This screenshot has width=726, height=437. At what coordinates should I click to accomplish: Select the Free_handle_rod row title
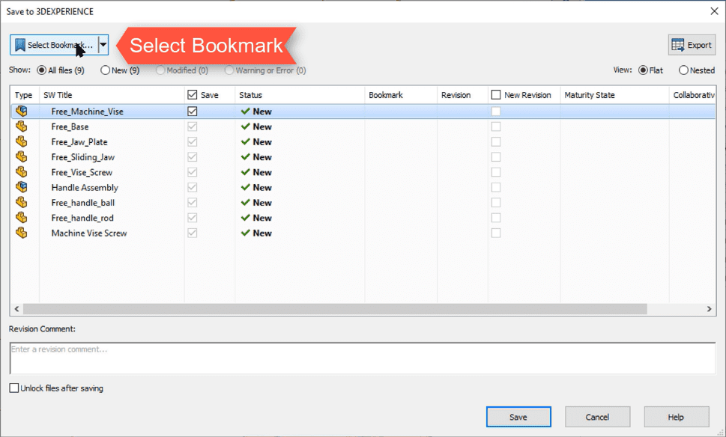click(82, 218)
